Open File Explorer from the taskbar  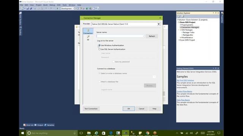coord(89,133)
